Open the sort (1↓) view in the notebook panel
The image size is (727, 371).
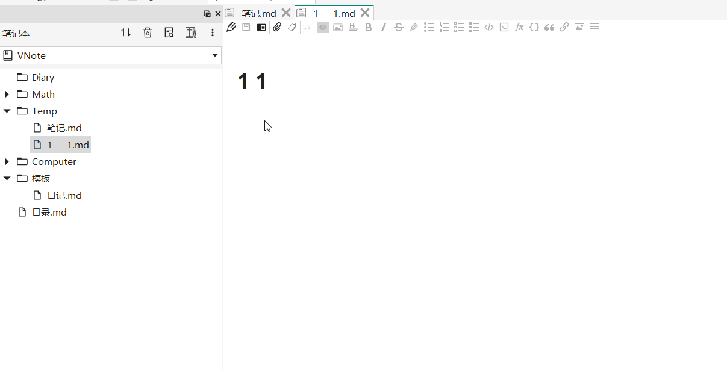click(126, 33)
